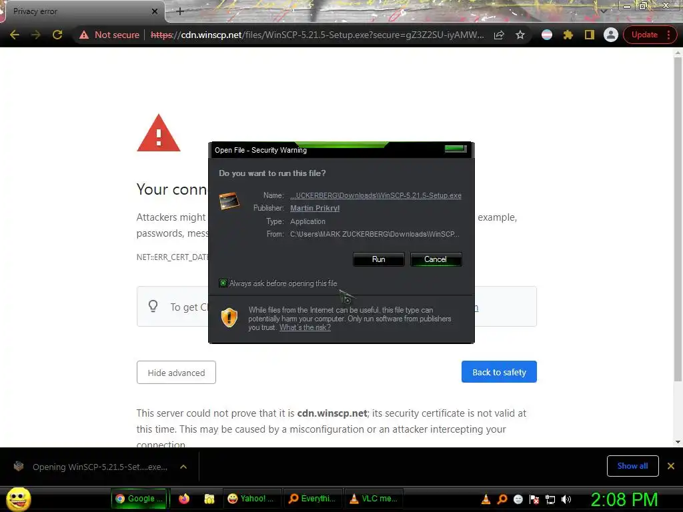Click the volume speaker tray icon
The width and height of the screenshot is (683, 512).
pyautogui.click(x=566, y=499)
